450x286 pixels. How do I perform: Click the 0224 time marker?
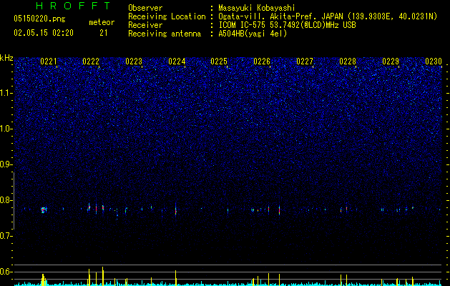pyautogui.click(x=177, y=61)
